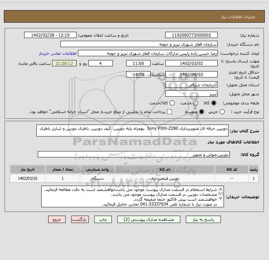
Task: Click the remaining days field showing 4
Action: tap(101, 63)
